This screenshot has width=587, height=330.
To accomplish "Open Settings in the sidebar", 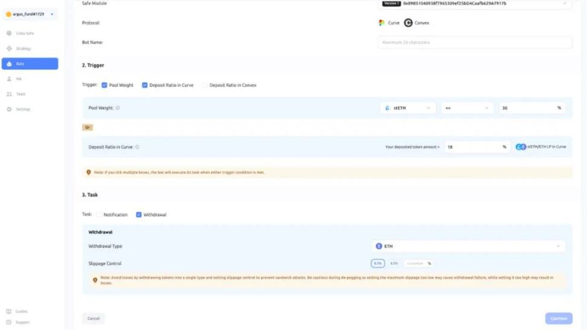I will pyautogui.click(x=23, y=109).
